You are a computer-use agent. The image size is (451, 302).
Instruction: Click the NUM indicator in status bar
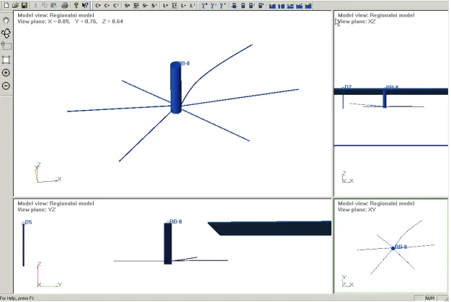pyautogui.click(x=429, y=298)
